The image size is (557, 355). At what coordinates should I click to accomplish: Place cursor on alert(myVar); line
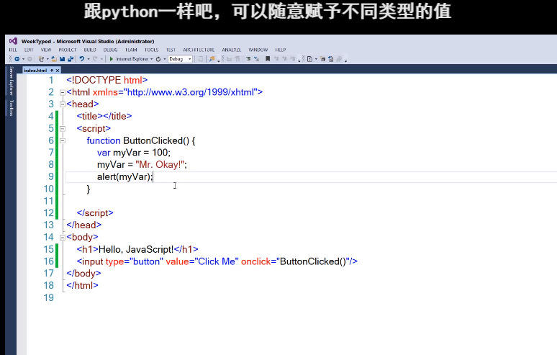pos(124,176)
